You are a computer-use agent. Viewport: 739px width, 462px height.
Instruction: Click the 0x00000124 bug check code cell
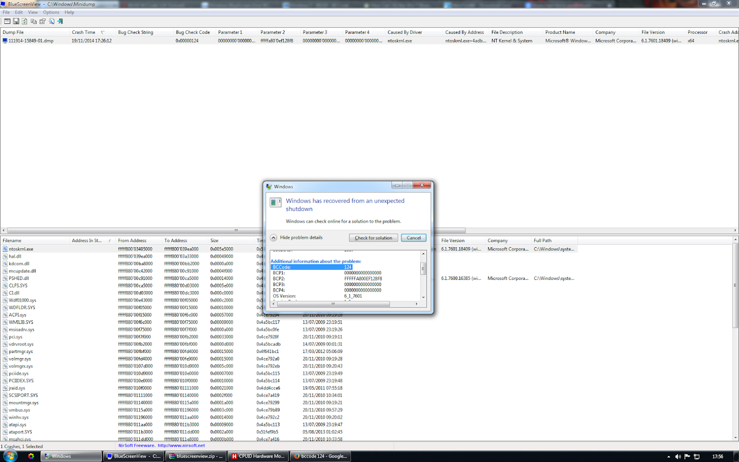tap(187, 41)
